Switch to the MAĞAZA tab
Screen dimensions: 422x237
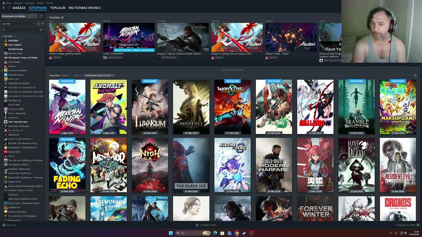coord(19,8)
